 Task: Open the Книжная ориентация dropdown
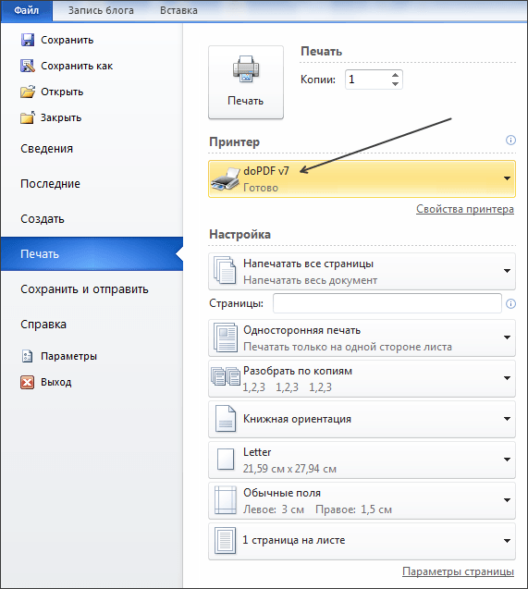[x=362, y=419]
